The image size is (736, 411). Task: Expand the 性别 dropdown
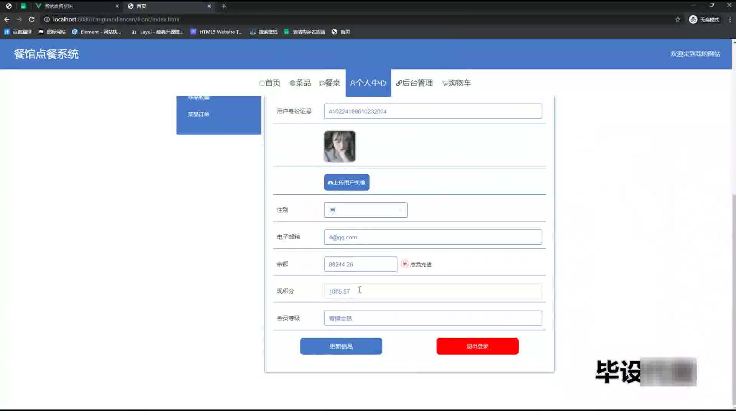pos(366,210)
